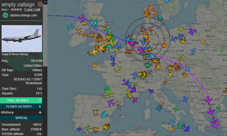Select orange aircraft near Göteborg
Viewport: 227px width, 136px height.
[x=151, y=8]
